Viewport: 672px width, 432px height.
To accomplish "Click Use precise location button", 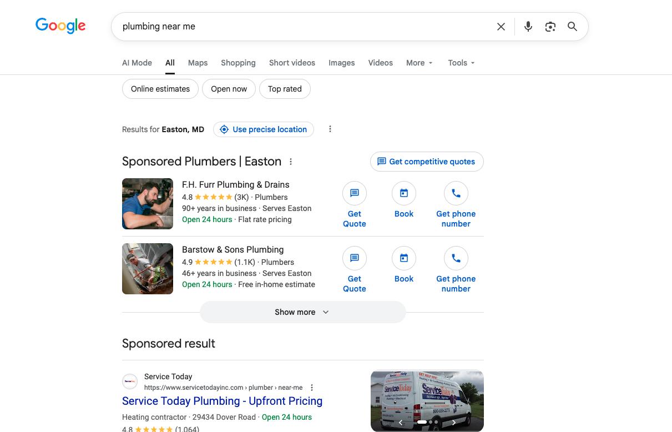I will [x=264, y=129].
